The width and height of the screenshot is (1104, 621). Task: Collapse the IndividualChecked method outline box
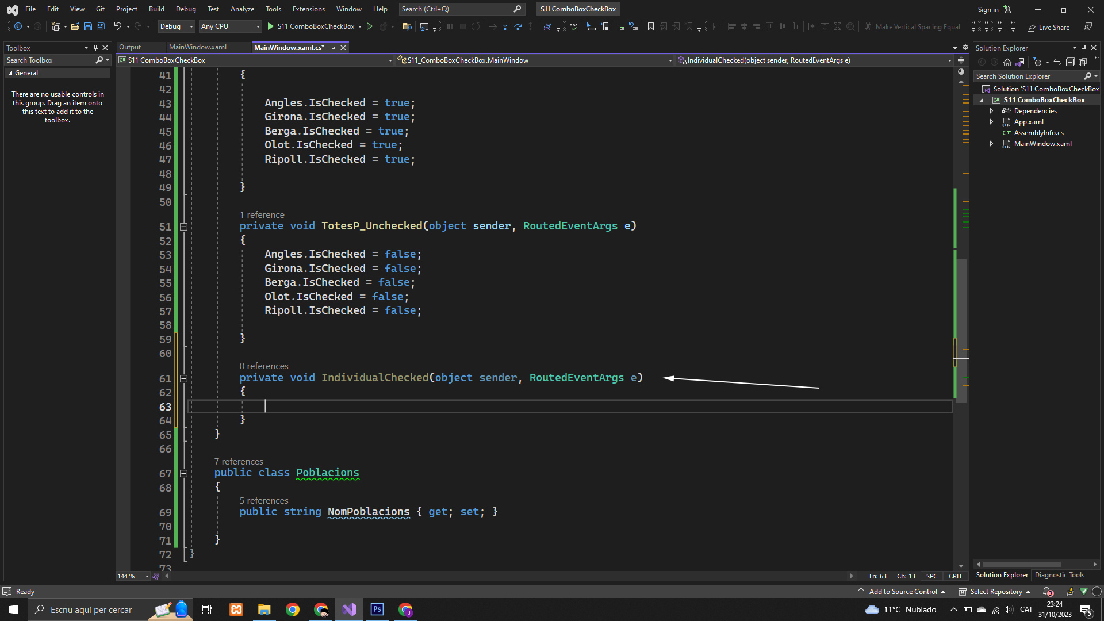pos(183,378)
